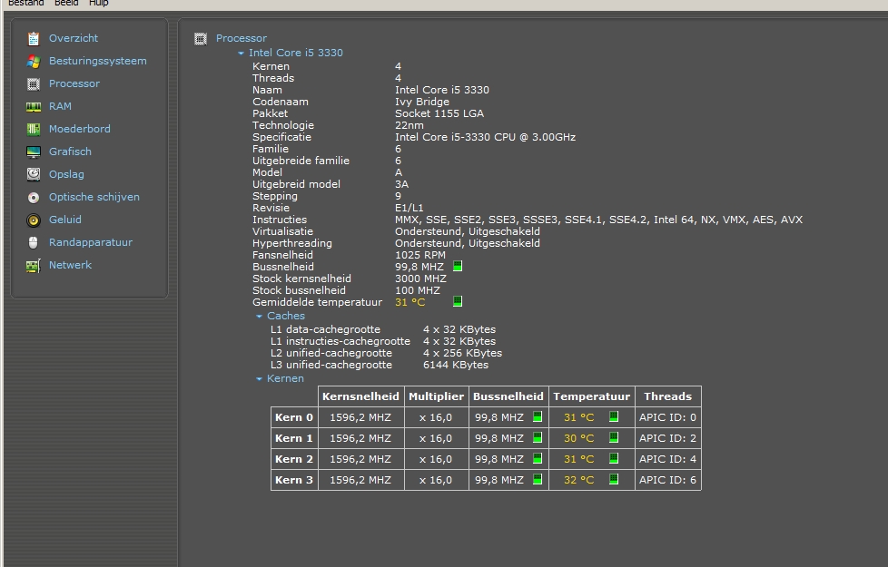Select the Kern 1 row label
Viewport: 888px width, 567px height.
(294, 438)
